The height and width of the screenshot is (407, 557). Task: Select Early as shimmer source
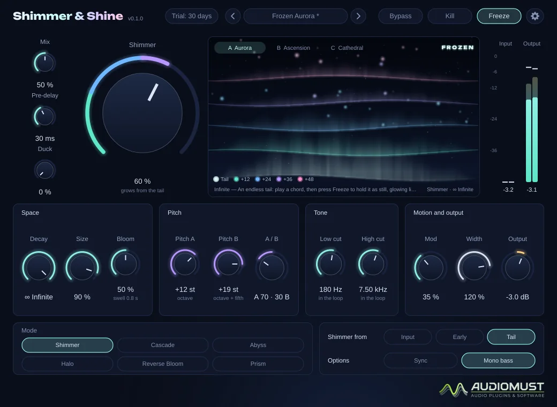(460, 337)
